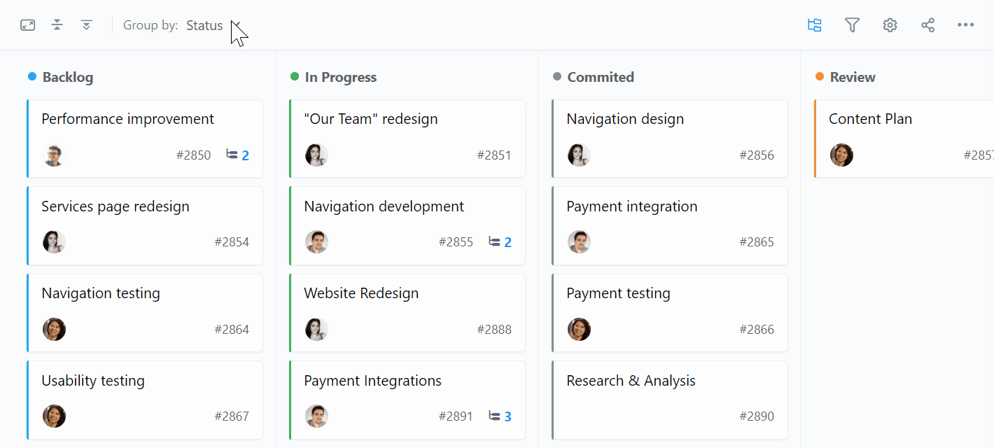Click the orange Review status dot

[820, 76]
